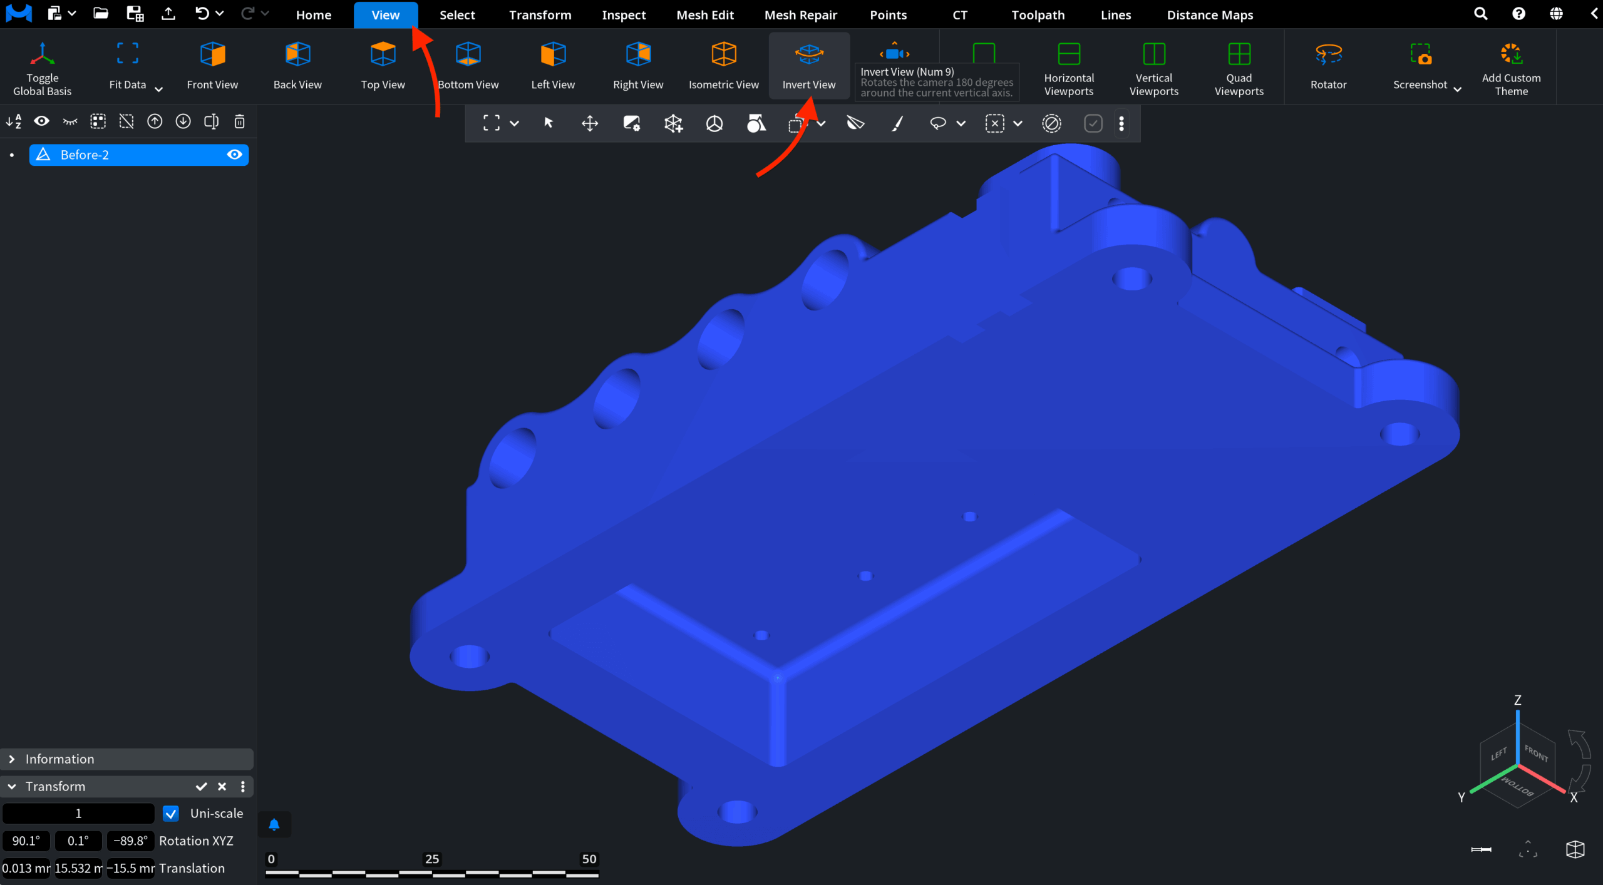This screenshot has width=1603, height=885.
Task: Open viewport toolbar more options dots
Action: coord(1121,123)
